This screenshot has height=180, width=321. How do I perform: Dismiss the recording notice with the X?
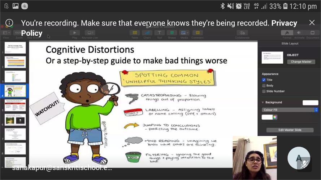tap(312, 23)
